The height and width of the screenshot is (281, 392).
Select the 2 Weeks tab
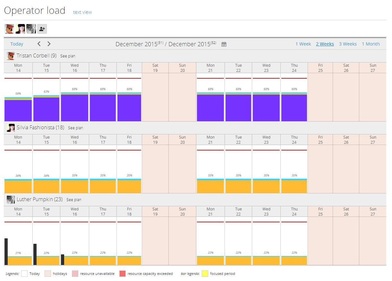[x=325, y=44]
